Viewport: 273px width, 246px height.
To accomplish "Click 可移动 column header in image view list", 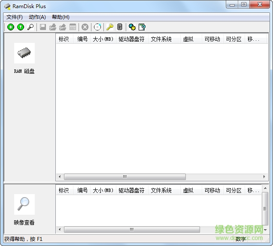I will (212, 190).
